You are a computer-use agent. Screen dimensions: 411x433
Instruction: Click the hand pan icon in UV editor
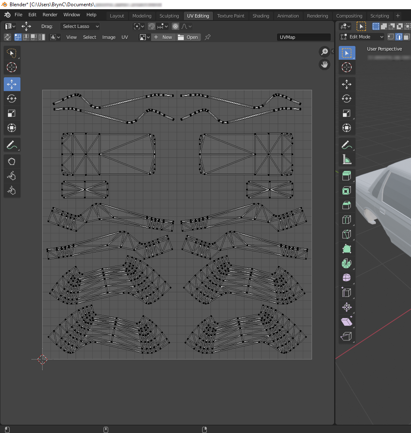(325, 65)
